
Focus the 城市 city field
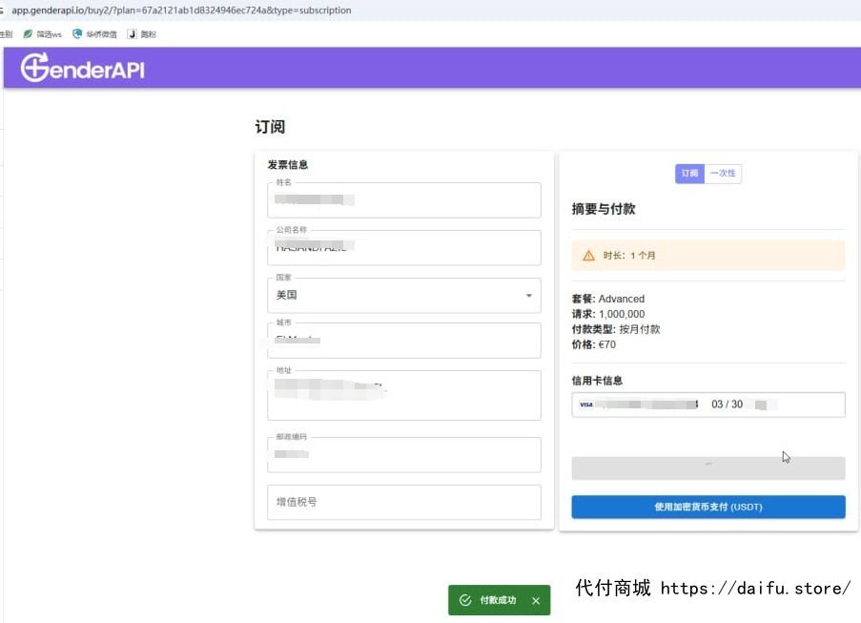click(x=404, y=341)
